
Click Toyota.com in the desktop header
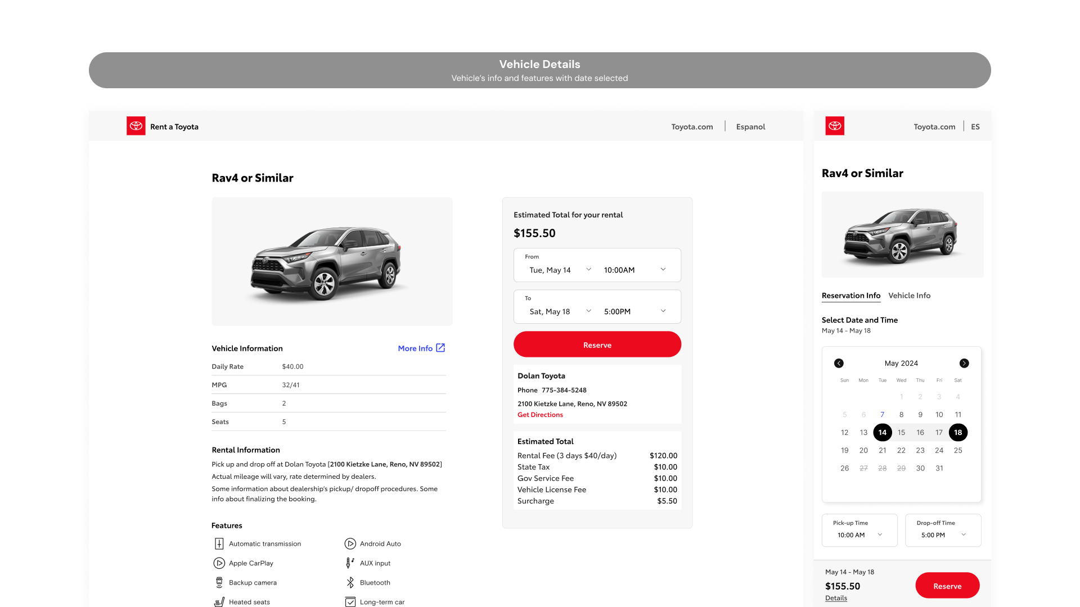coord(692,127)
